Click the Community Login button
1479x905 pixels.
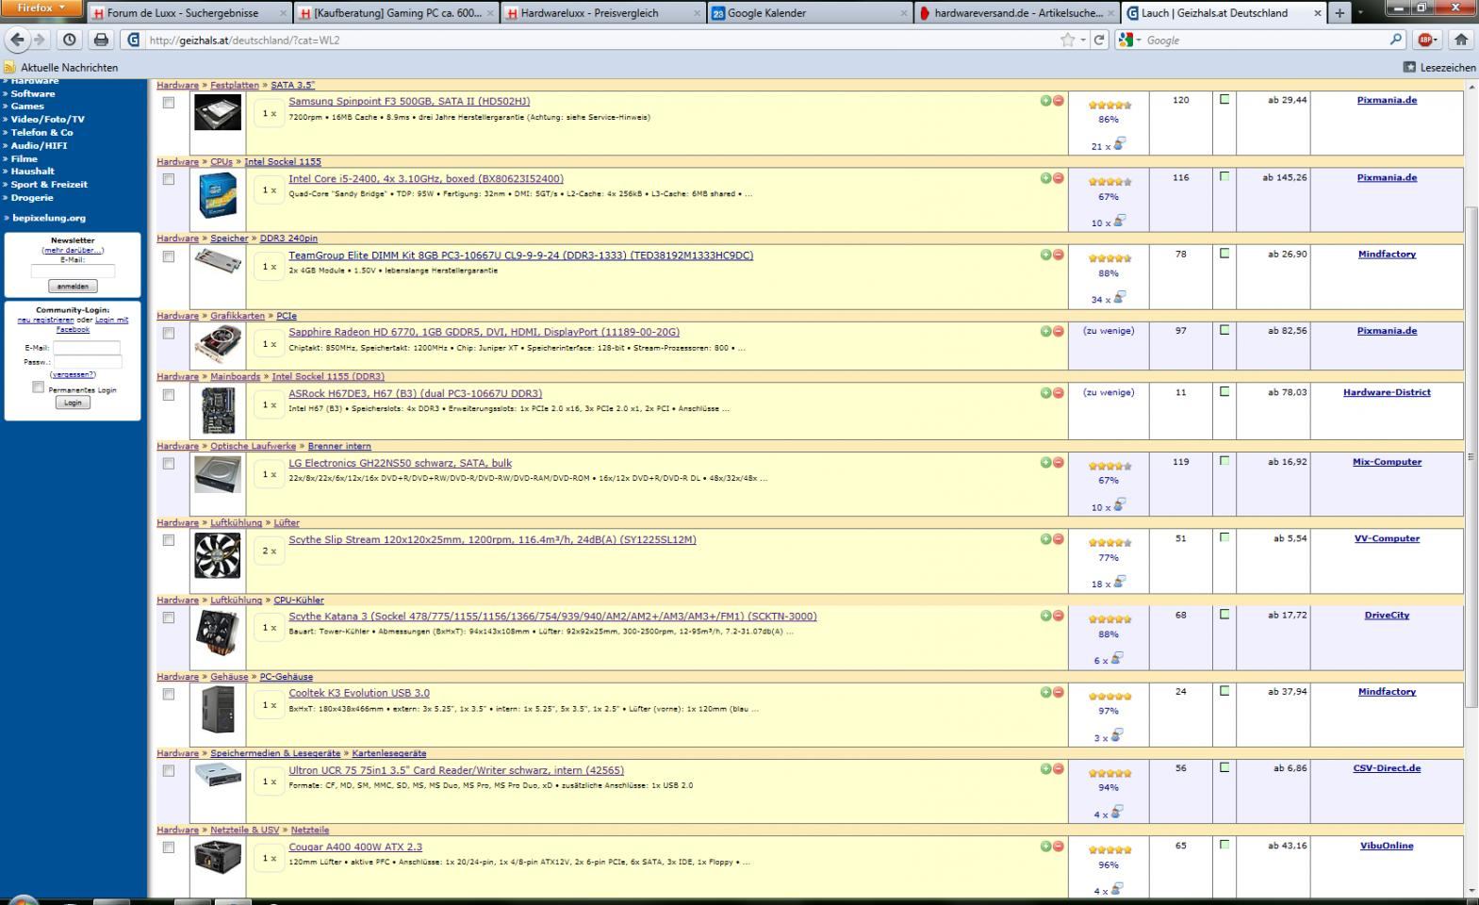(x=73, y=403)
